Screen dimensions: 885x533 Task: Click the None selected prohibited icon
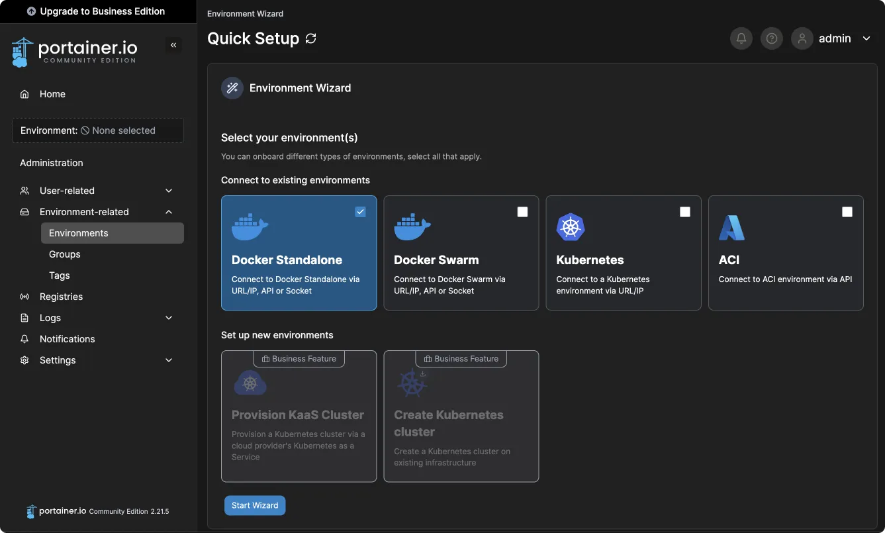point(85,130)
